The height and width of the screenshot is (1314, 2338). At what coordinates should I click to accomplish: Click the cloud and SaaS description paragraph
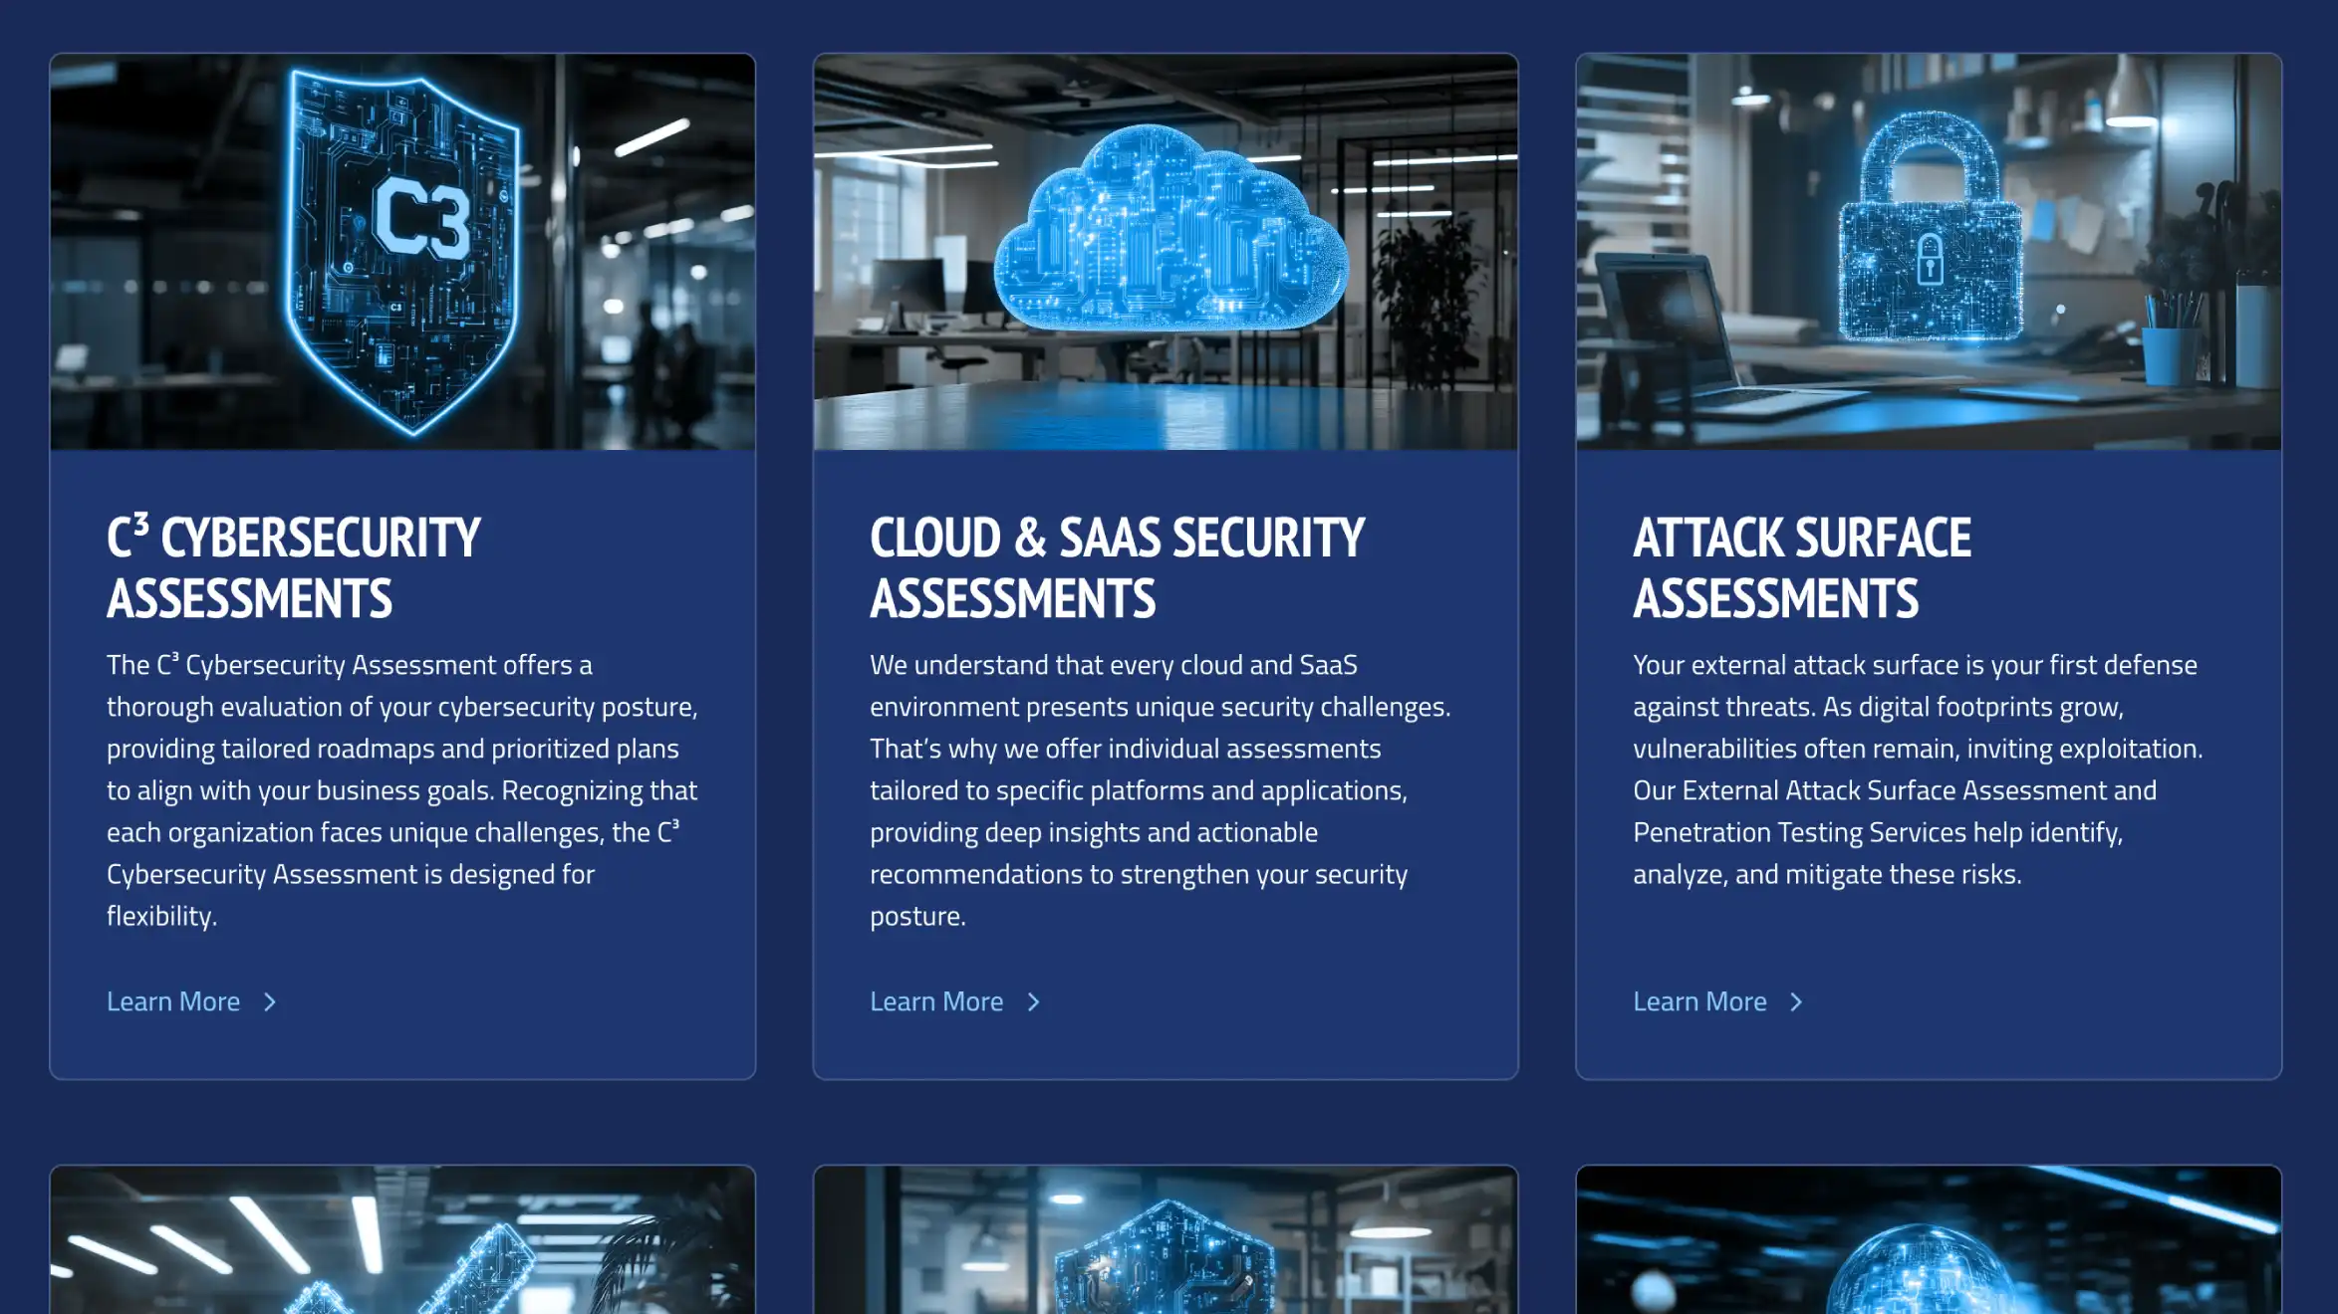coord(1161,789)
